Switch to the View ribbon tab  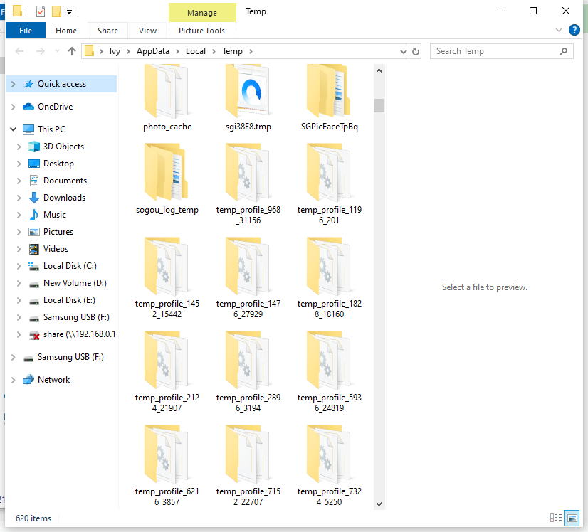pyautogui.click(x=147, y=31)
